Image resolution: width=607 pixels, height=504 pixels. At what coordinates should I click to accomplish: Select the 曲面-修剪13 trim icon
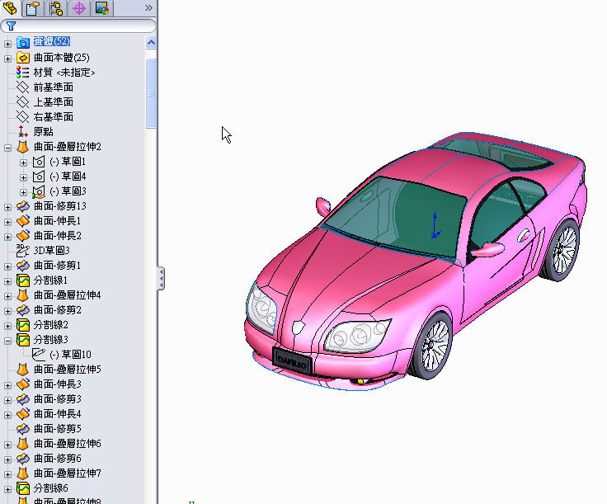tap(22, 206)
